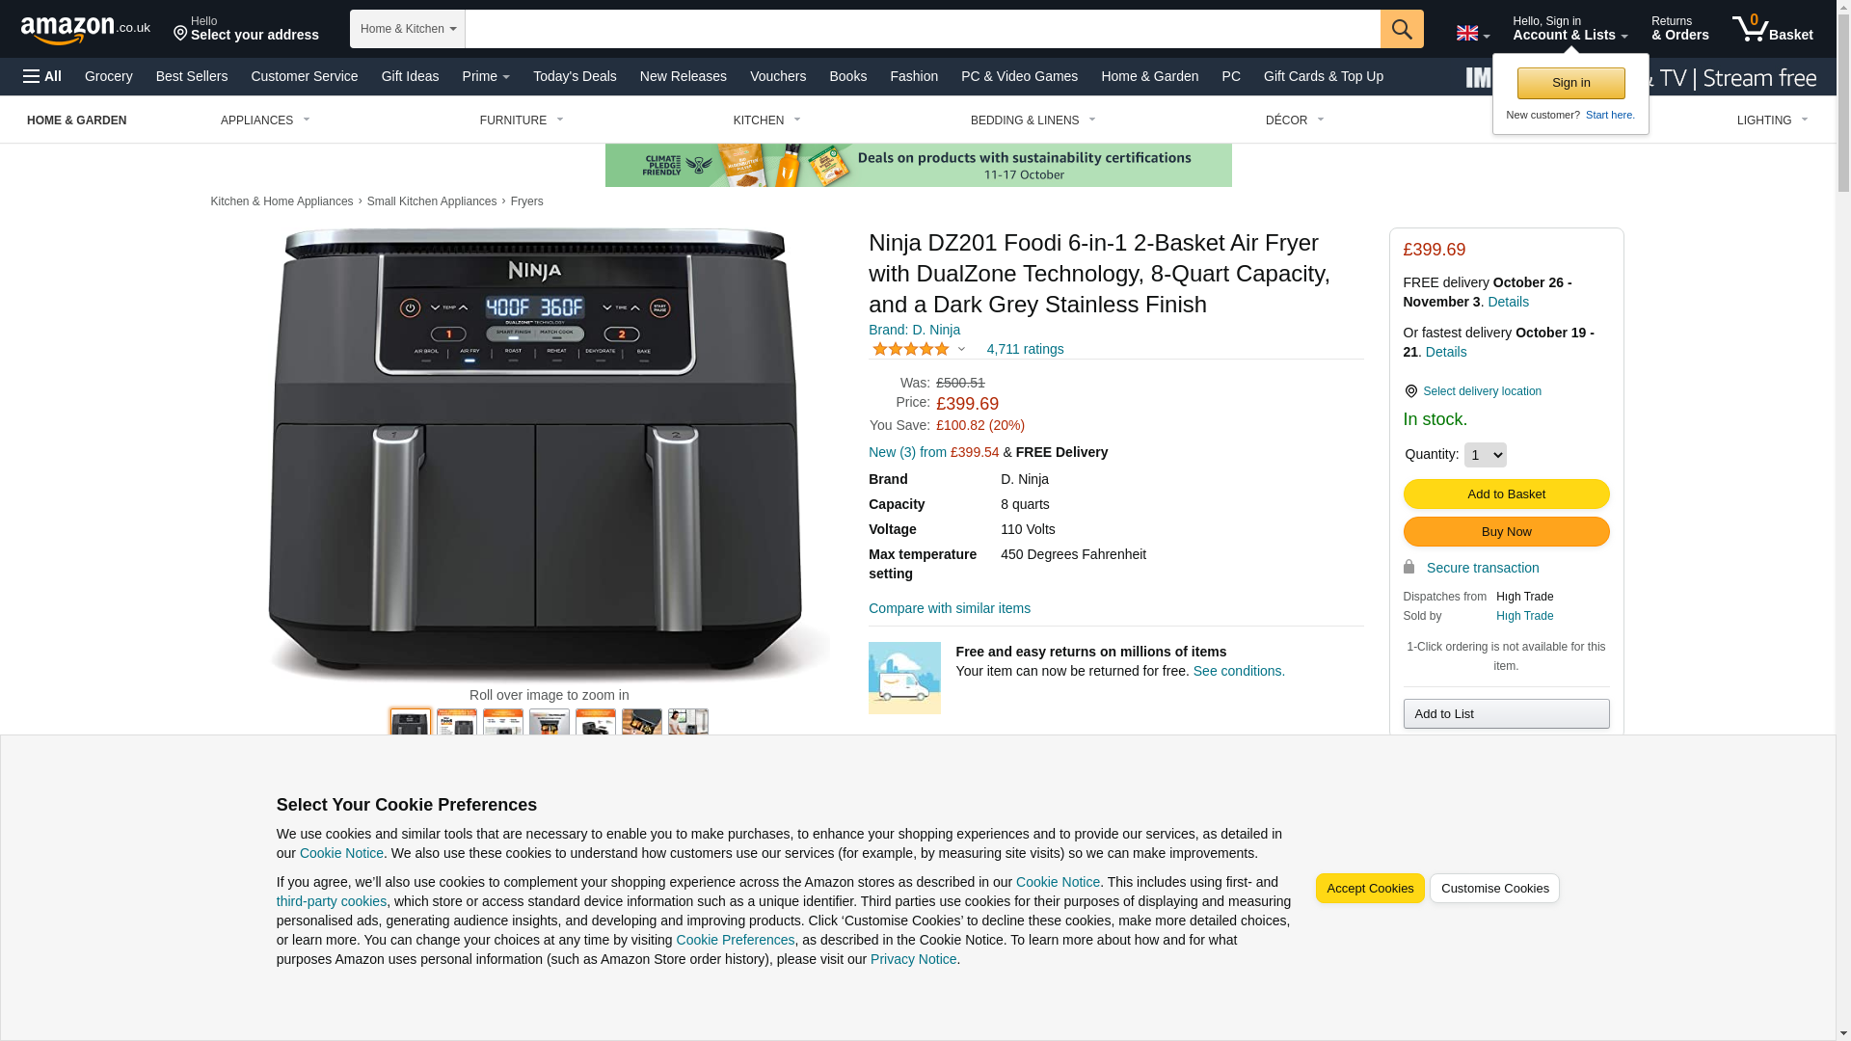The image size is (1851, 1041).
Task: Click the star rating icons
Action: click(911, 349)
